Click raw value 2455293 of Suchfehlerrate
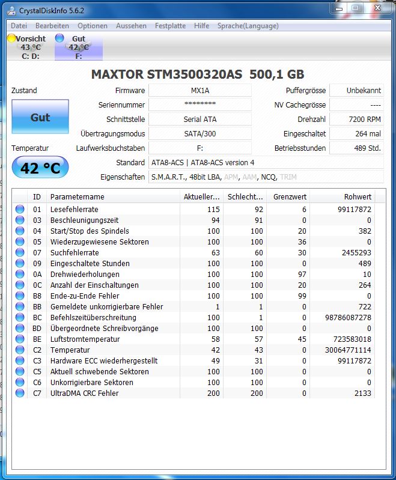The width and height of the screenshot is (396, 480). coord(356,252)
